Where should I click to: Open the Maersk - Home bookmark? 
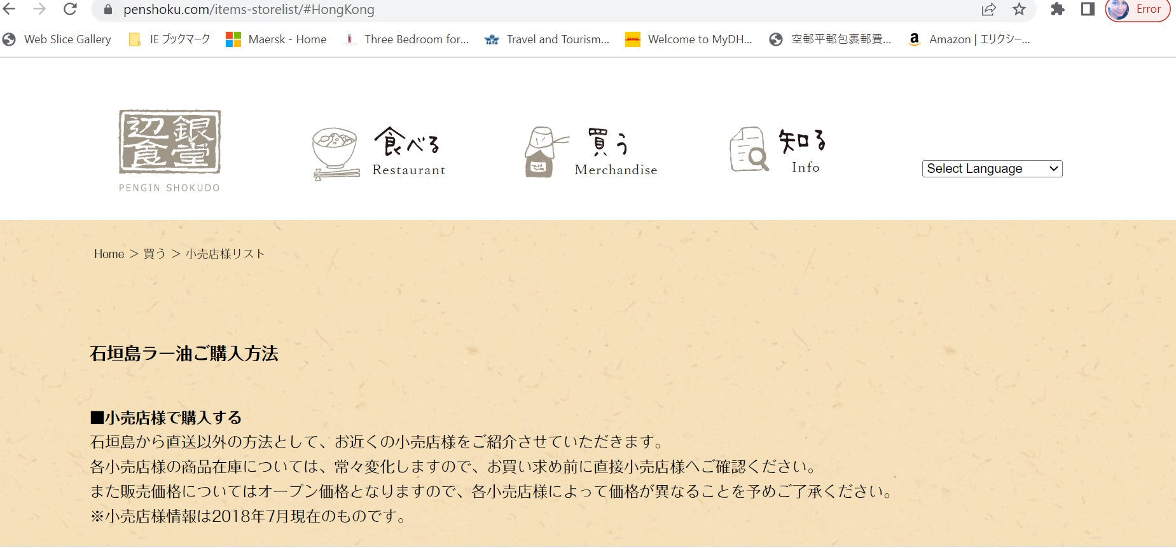(277, 39)
